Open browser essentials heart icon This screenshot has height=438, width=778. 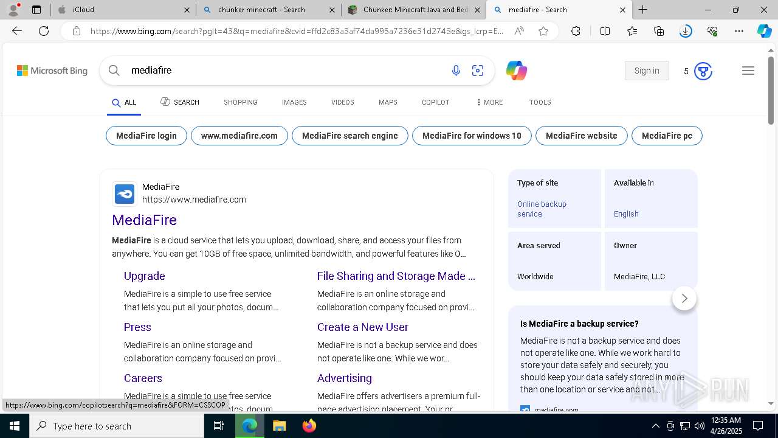pyautogui.click(x=712, y=31)
